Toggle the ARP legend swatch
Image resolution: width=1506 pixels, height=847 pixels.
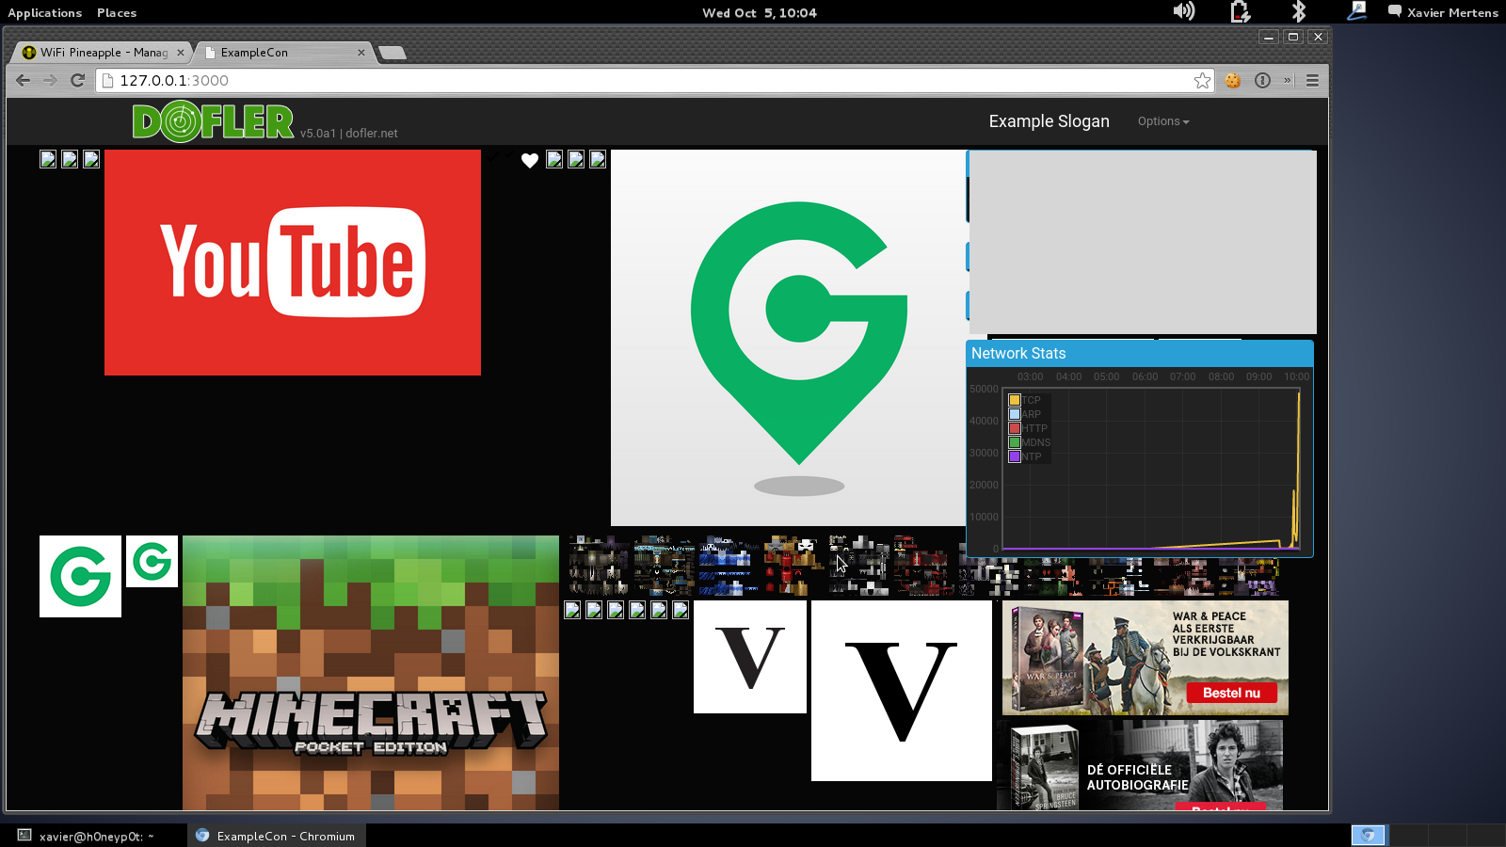(x=1015, y=414)
